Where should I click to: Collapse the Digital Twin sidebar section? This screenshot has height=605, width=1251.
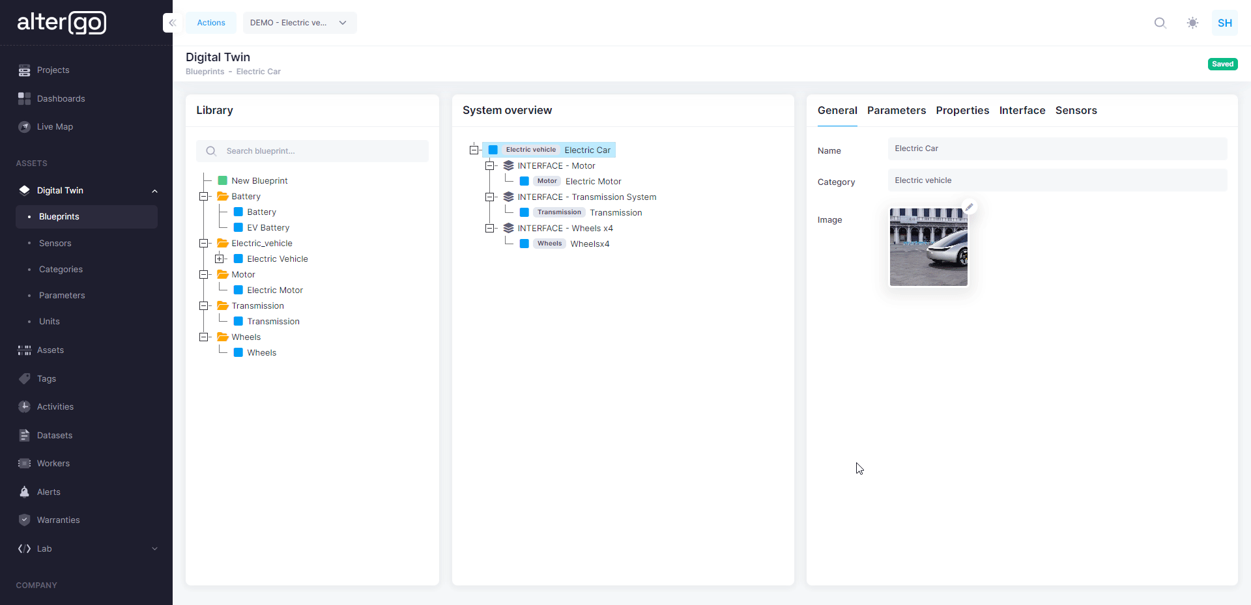(154, 191)
